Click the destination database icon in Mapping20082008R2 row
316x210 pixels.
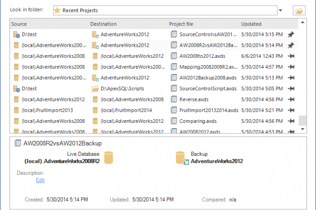tap(95, 67)
